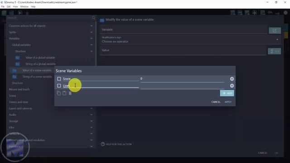This screenshot has width=290, height=163.
Task: Select Scene category in actions list
Action: coord(12,96)
